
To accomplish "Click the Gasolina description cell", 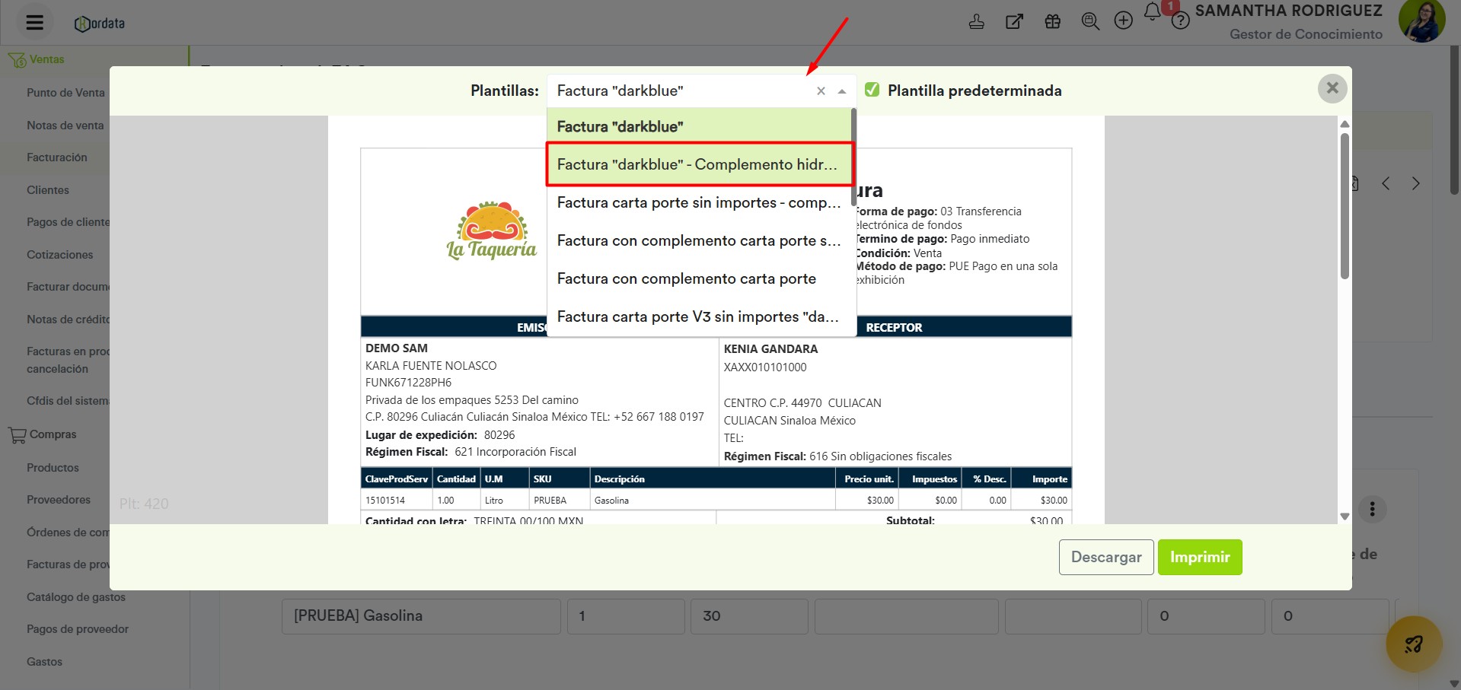I will 712,501.
